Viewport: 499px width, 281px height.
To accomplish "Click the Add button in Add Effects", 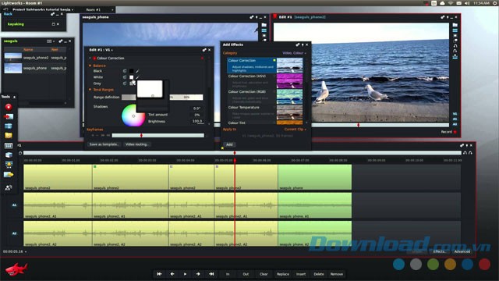I will [x=229, y=144].
